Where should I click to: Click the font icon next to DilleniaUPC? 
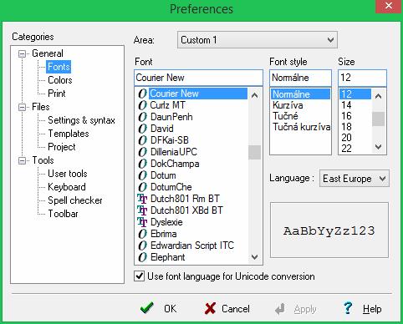pos(142,152)
